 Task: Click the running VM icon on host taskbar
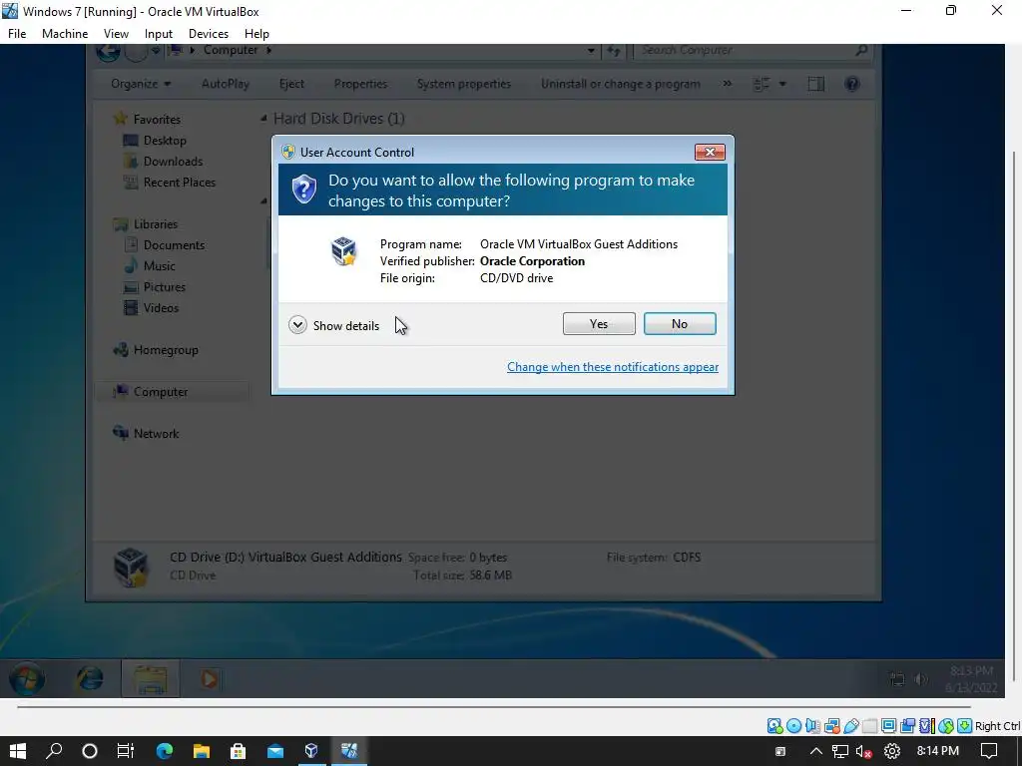point(349,751)
